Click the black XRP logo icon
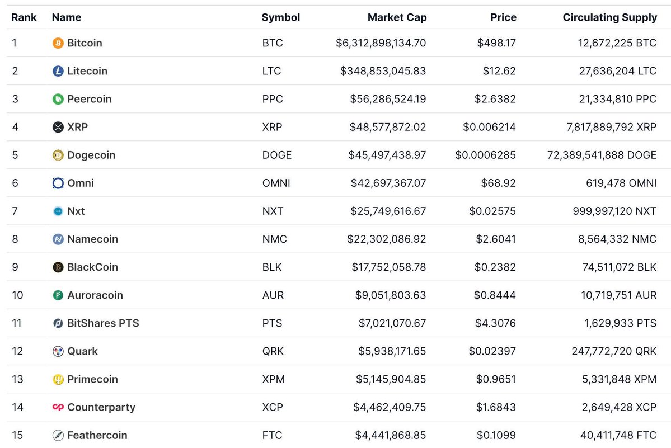This screenshot has height=448, width=671. coord(58,127)
